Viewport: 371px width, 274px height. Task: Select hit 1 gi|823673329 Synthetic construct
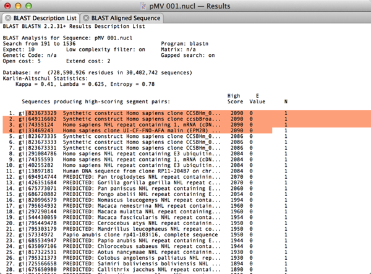(x=124, y=113)
